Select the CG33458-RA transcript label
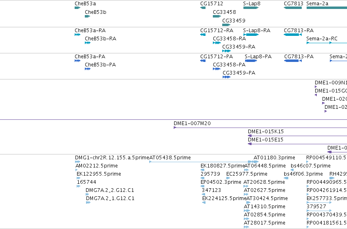 pos(229,39)
